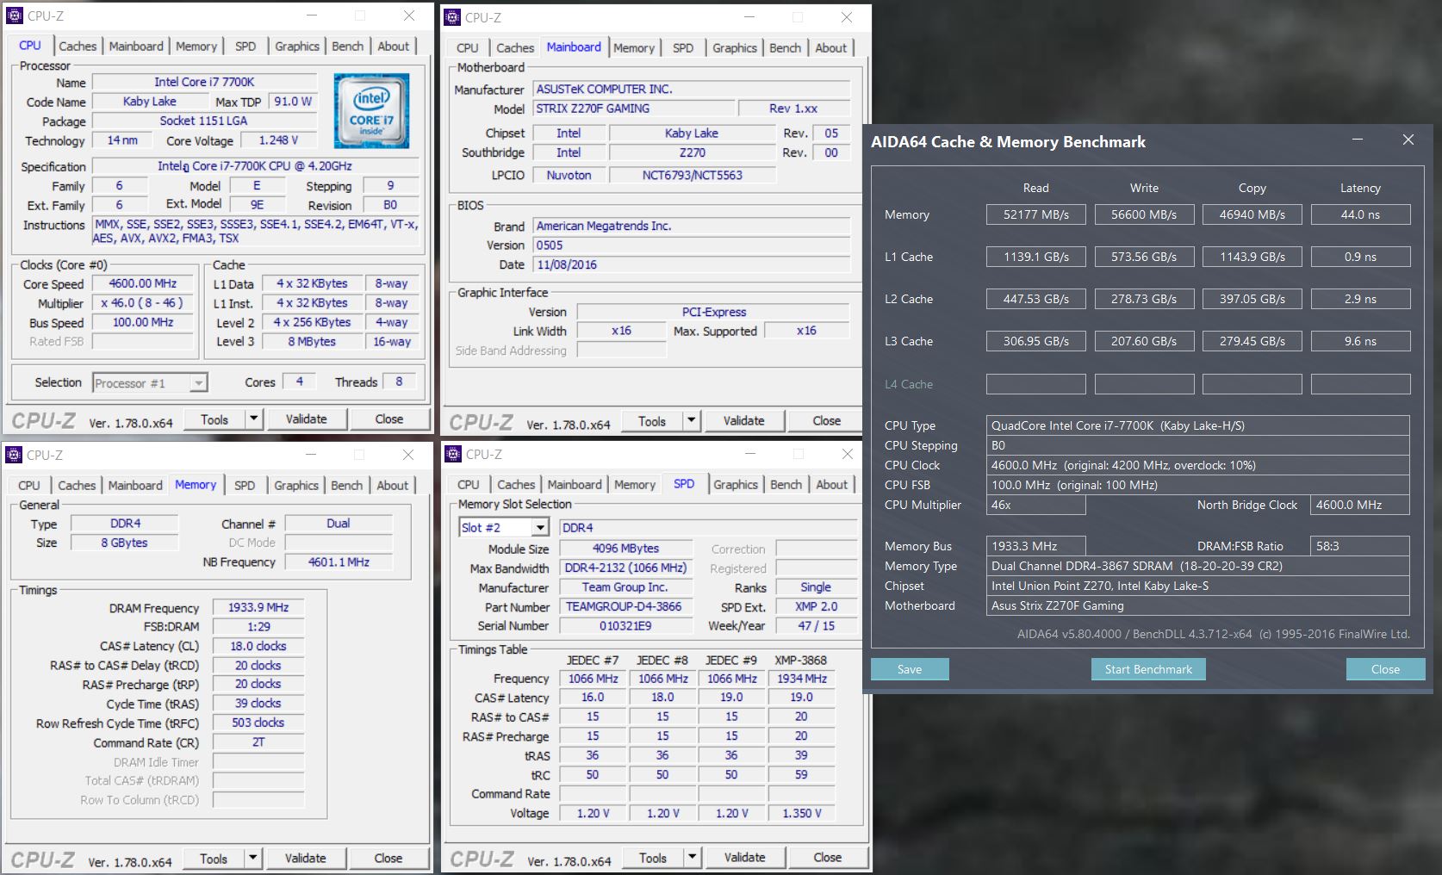Viewport: 1442px width, 875px height.
Task: Click the Tools button in the CPU window
Action: [214, 419]
